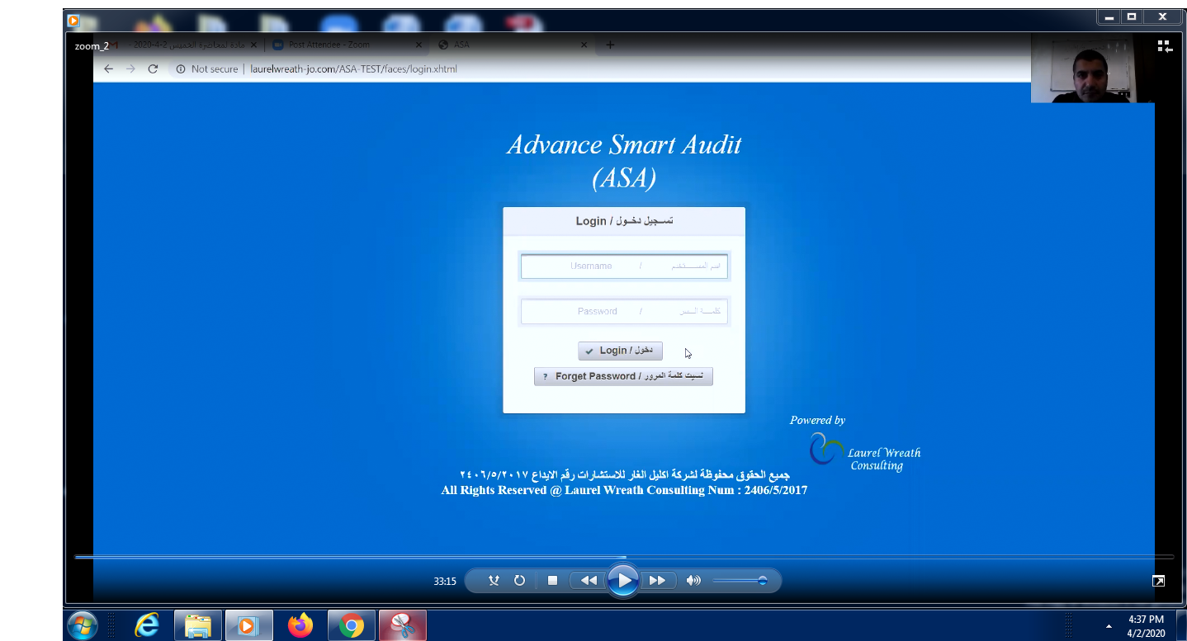
Task: Click the Not secure site info icon
Action: point(181,69)
